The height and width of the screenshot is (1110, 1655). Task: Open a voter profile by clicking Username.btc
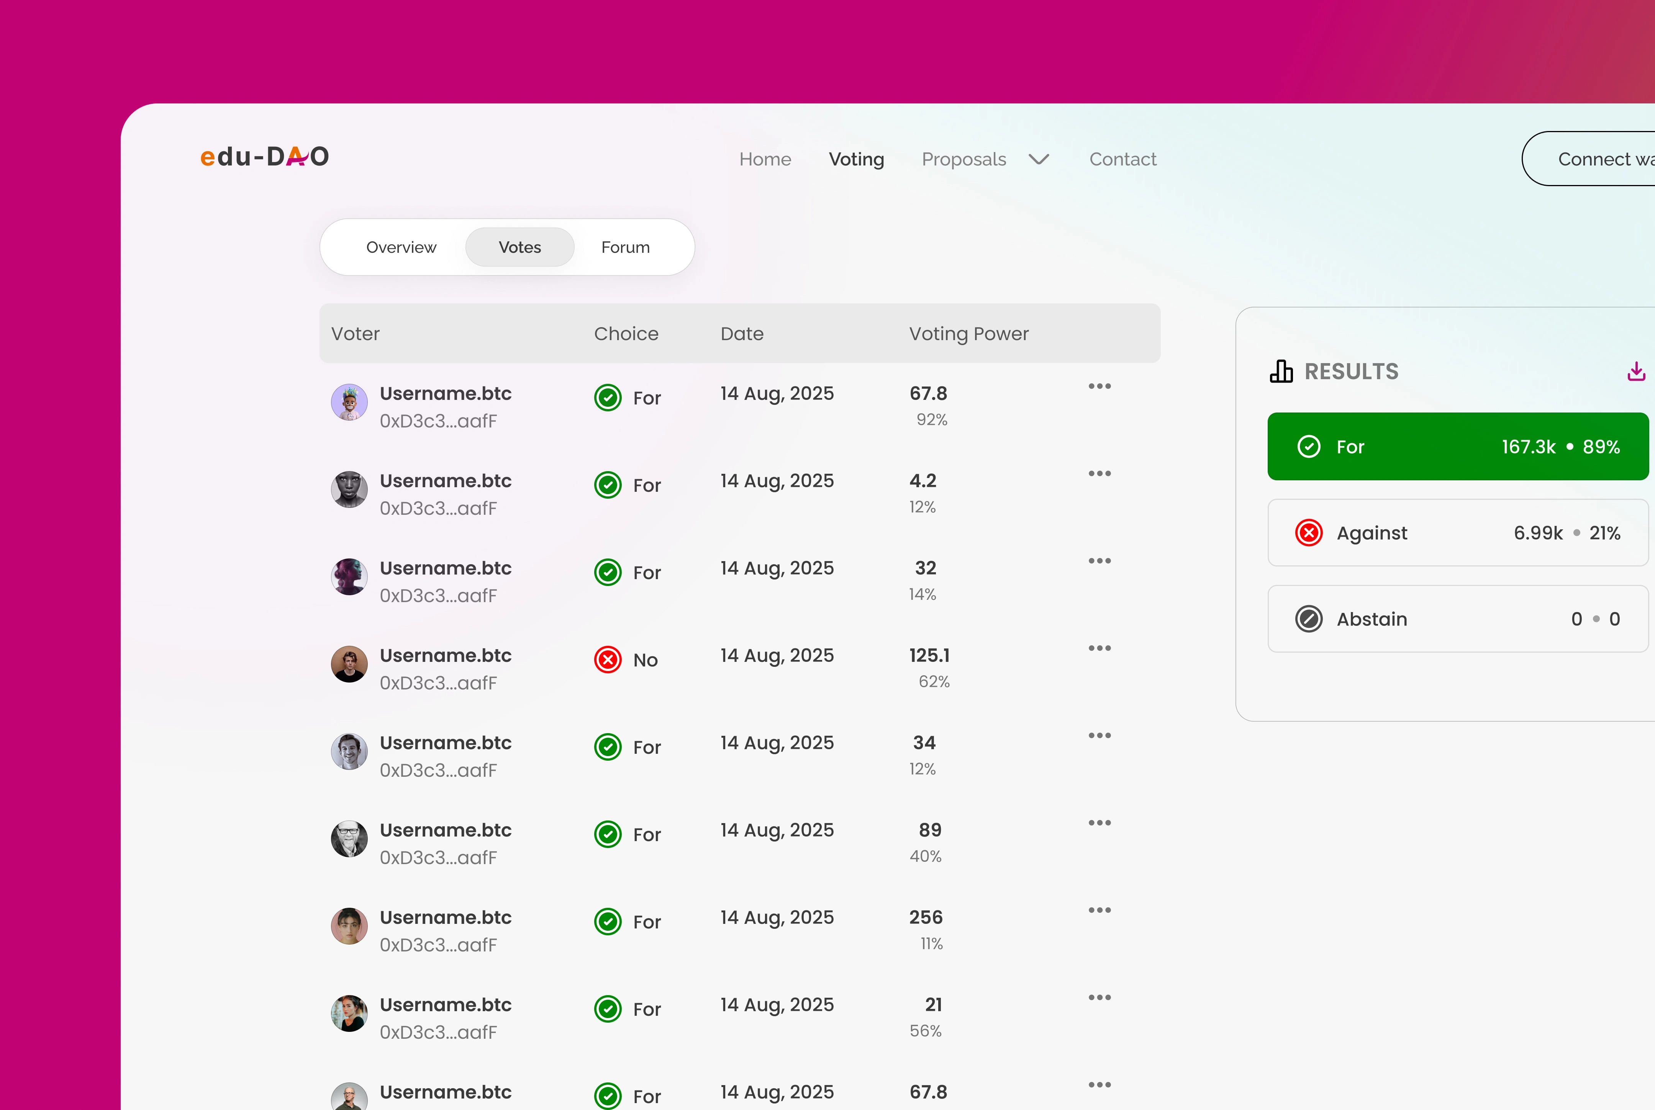(x=445, y=393)
